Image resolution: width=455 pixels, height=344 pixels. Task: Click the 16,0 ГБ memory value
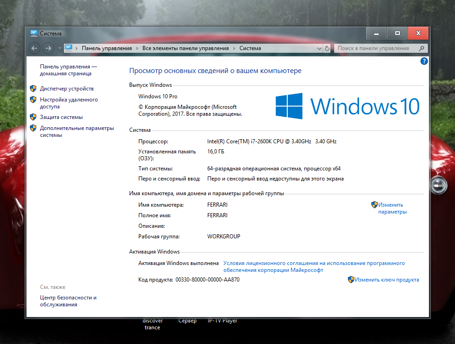click(216, 152)
